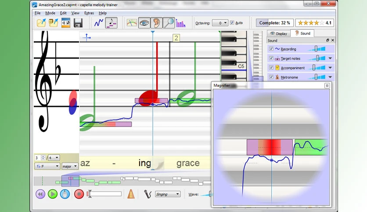Click time signature numerator stepper
The height and width of the screenshot is (212, 367).
43,158
